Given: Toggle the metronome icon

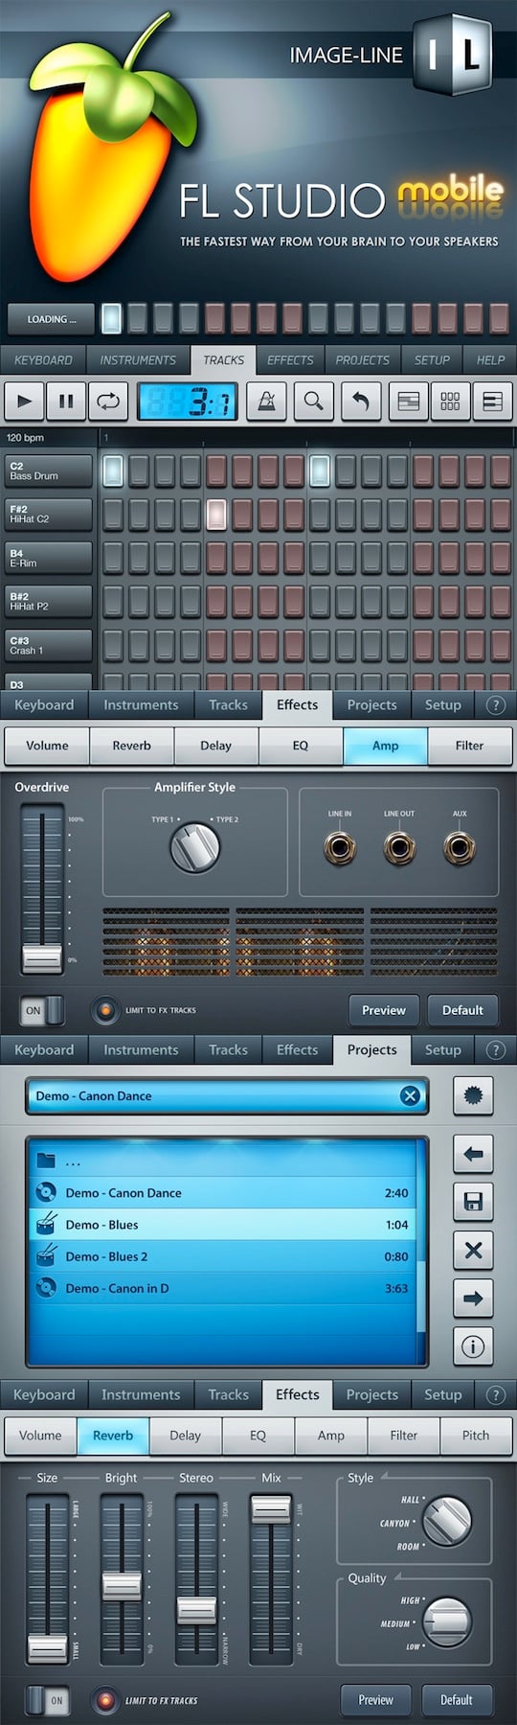Looking at the screenshot, I should coord(267,402).
